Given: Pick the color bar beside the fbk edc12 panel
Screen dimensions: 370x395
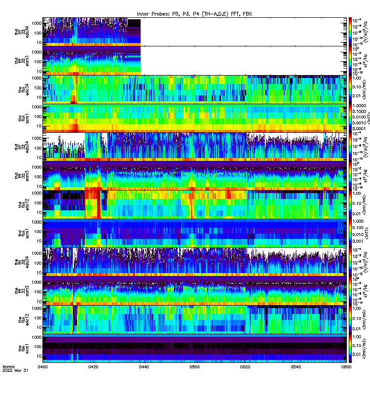Looking at the screenshot, I should pyautogui.click(x=350, y=319).
